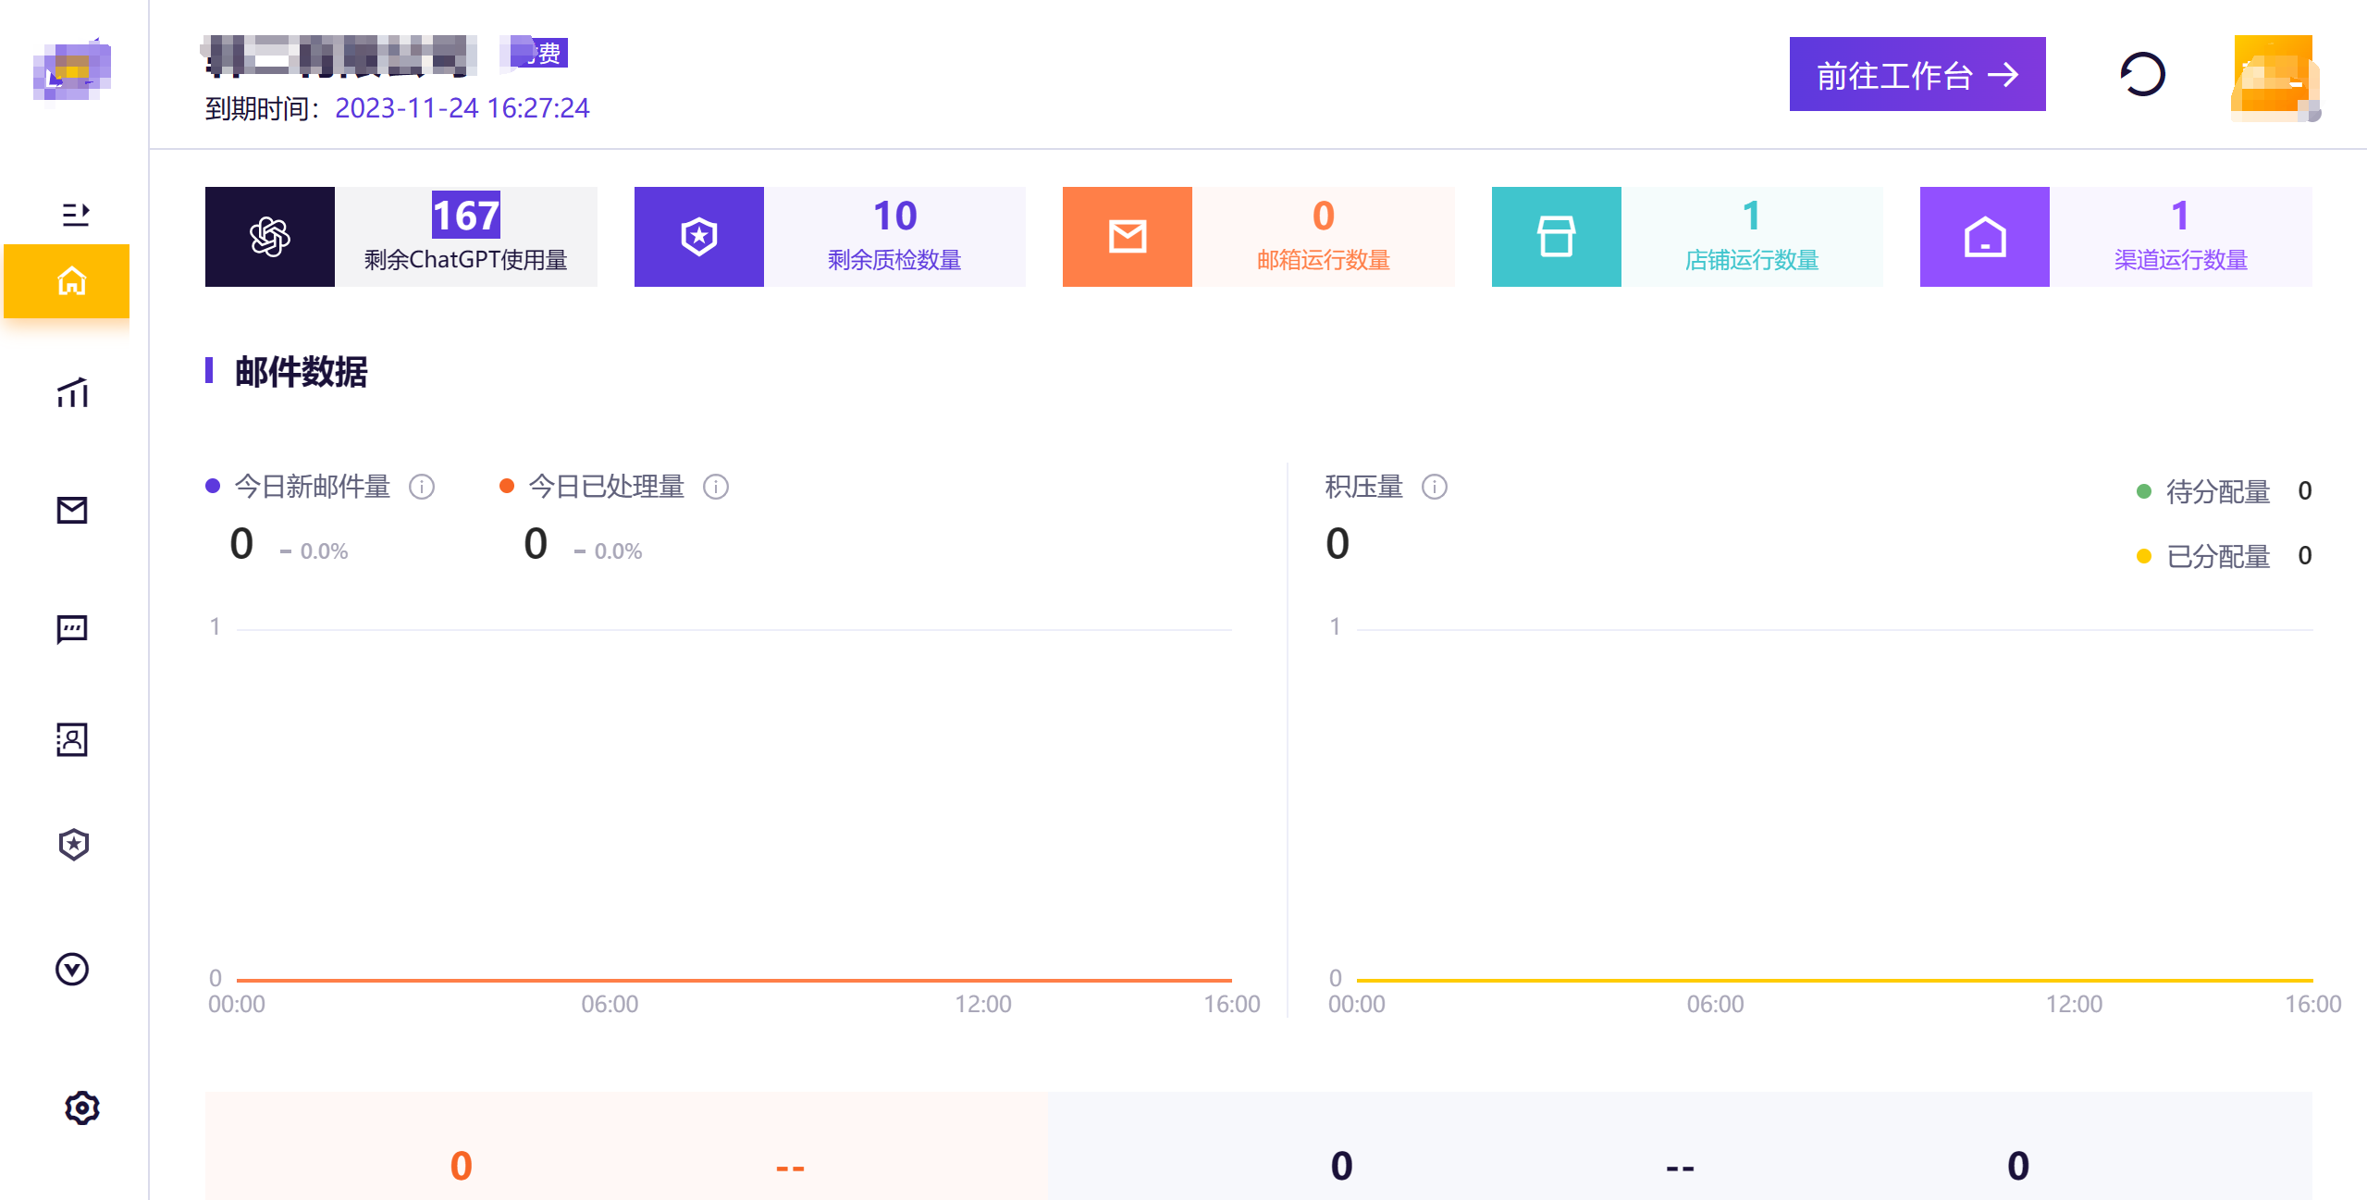Click the orange mailbox tile icon
The height and width of the screenshot is (1200, 2367).
click(x=1128, y=237)
